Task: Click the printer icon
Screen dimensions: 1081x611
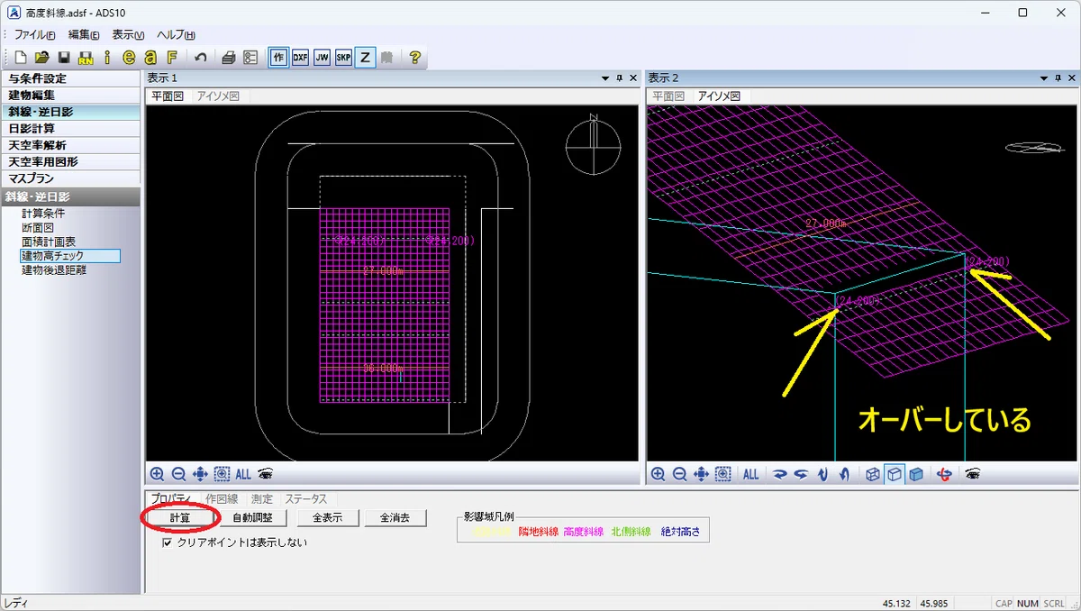Action: (x=229, y=58)
